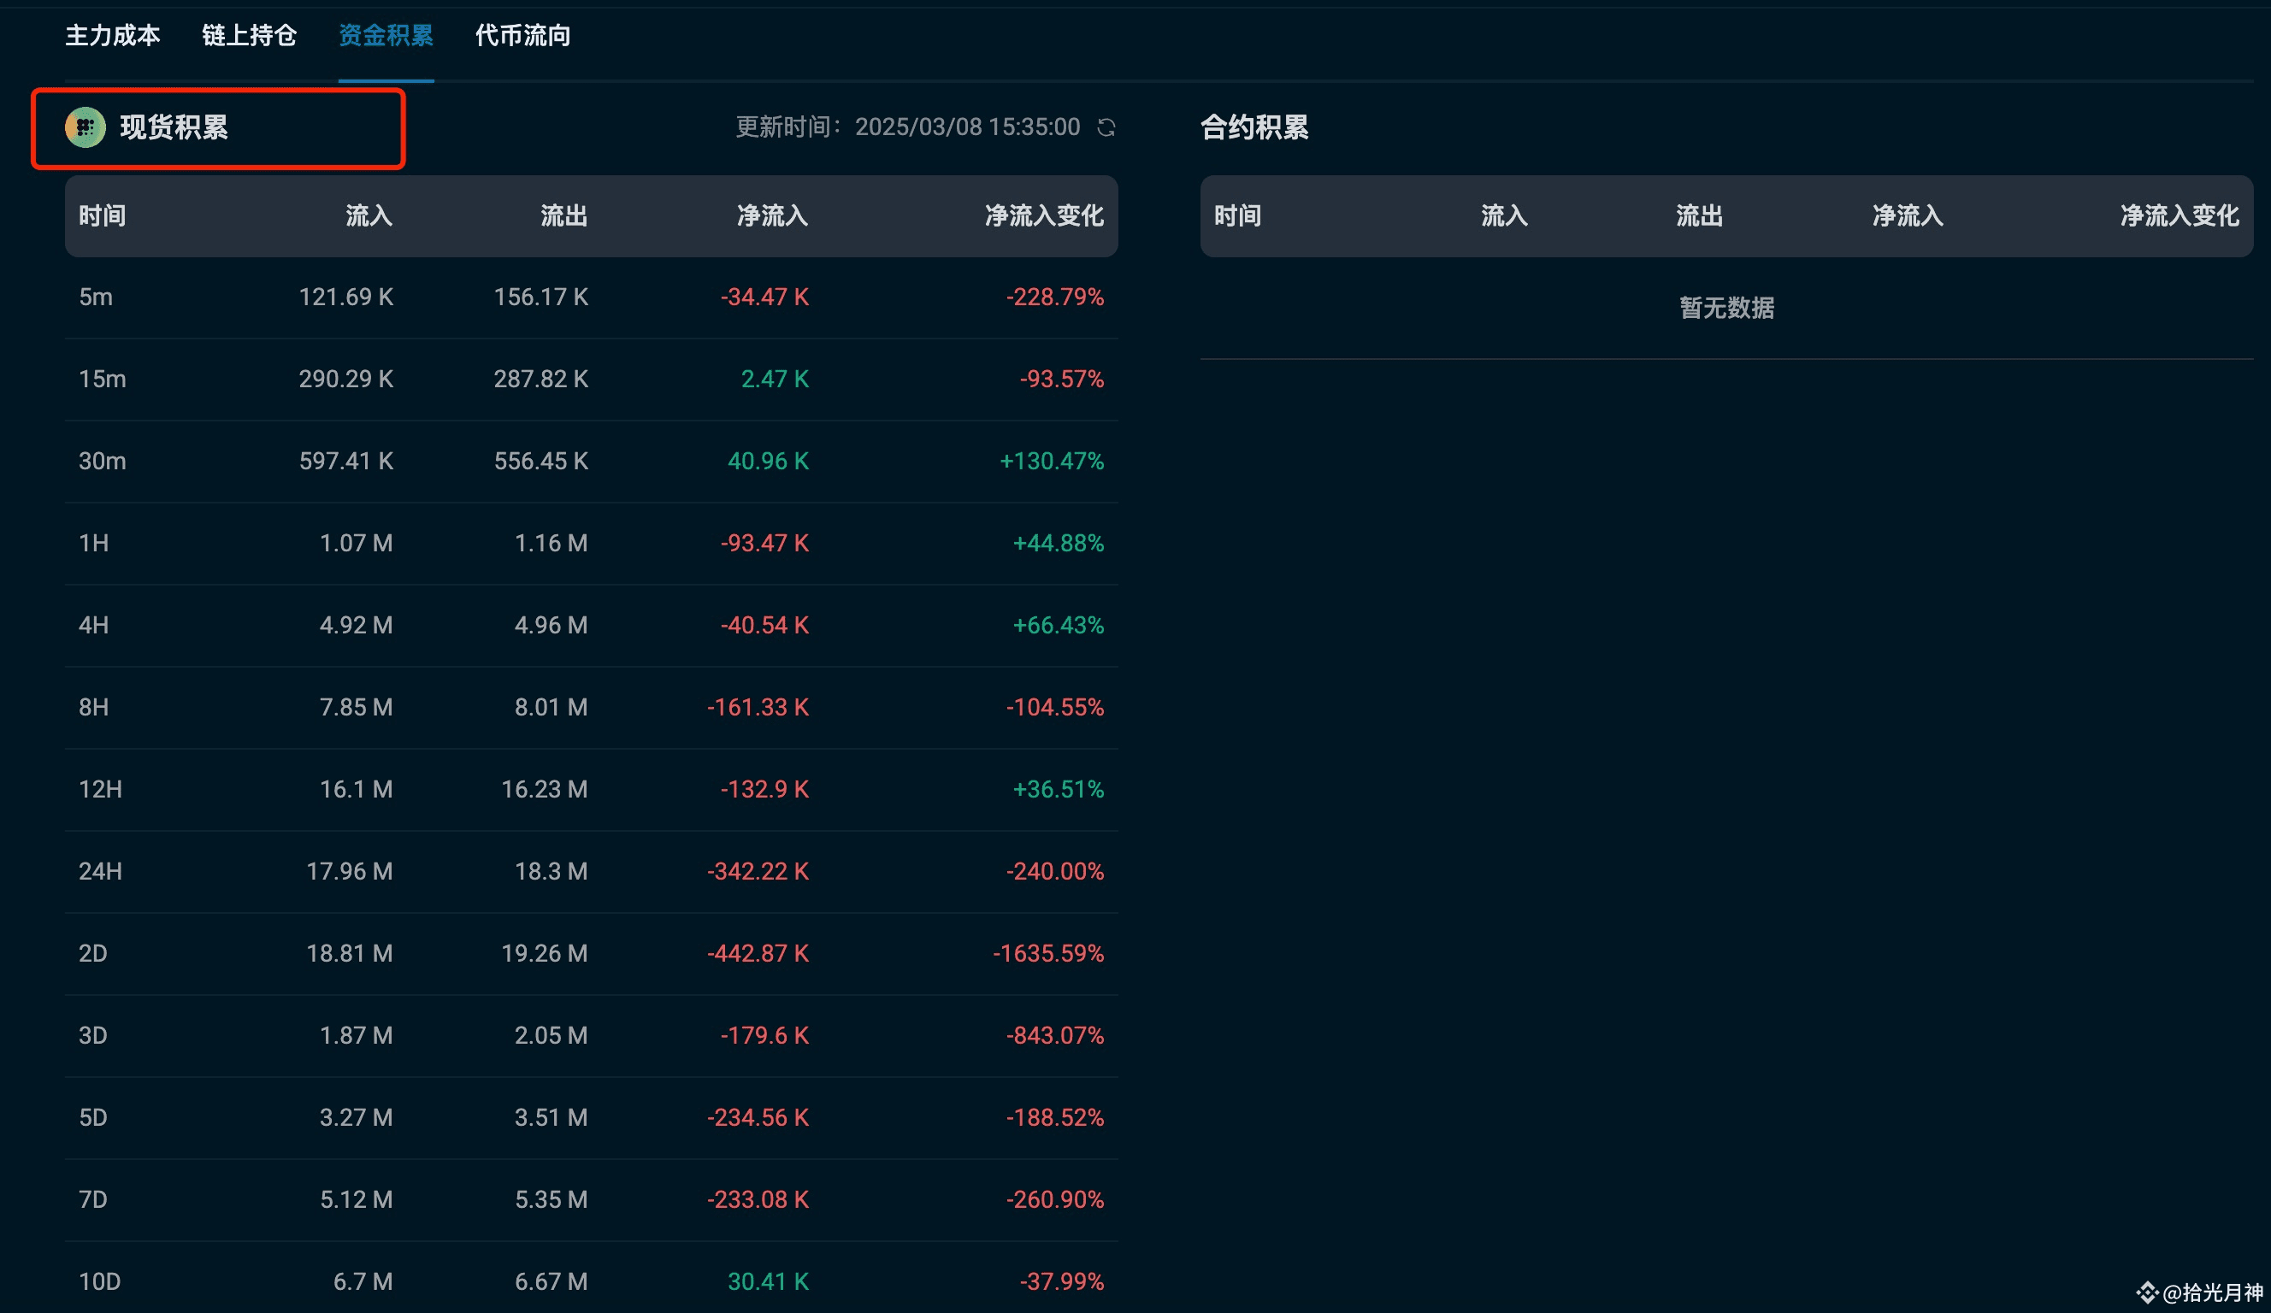
Task: Select the 3D time row label
Action: click(93, 1034)
